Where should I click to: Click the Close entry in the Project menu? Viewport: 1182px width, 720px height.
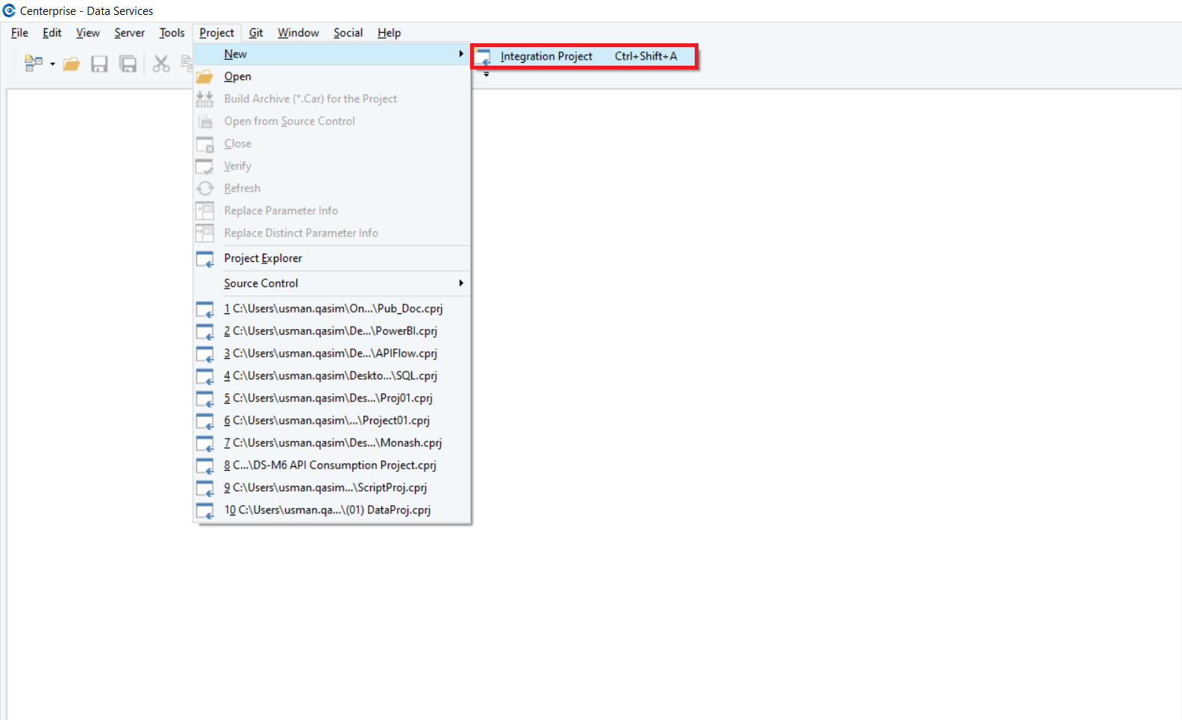pyautogui.click(x=332, y=143)
